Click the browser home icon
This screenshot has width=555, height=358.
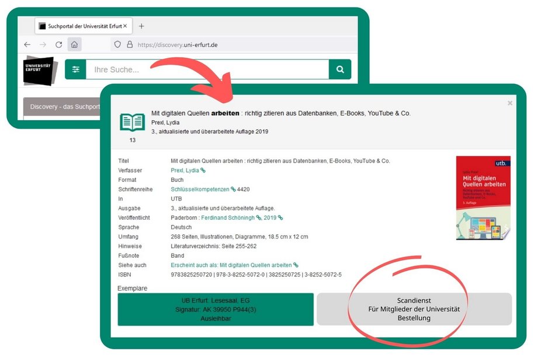tap(74, 44)
